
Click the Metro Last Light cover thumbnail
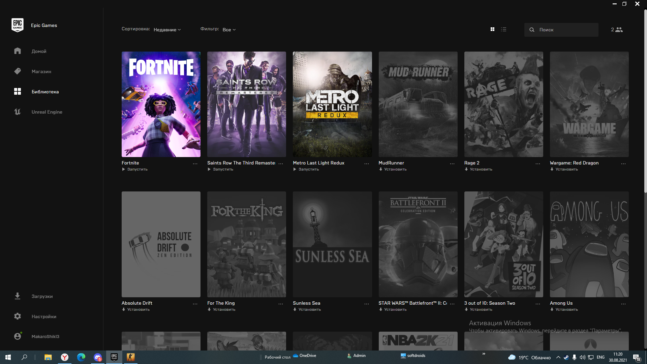[332, 104]
